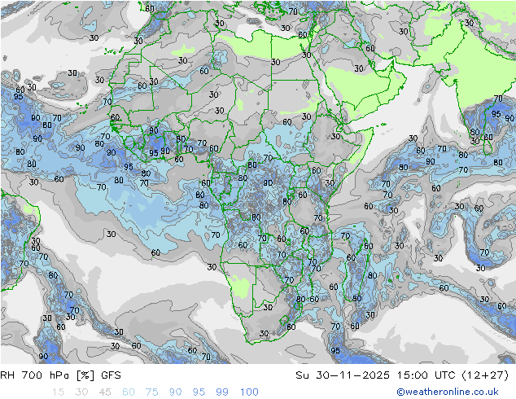Click the 30 value in the legend scale

click(x=81, y=392)
